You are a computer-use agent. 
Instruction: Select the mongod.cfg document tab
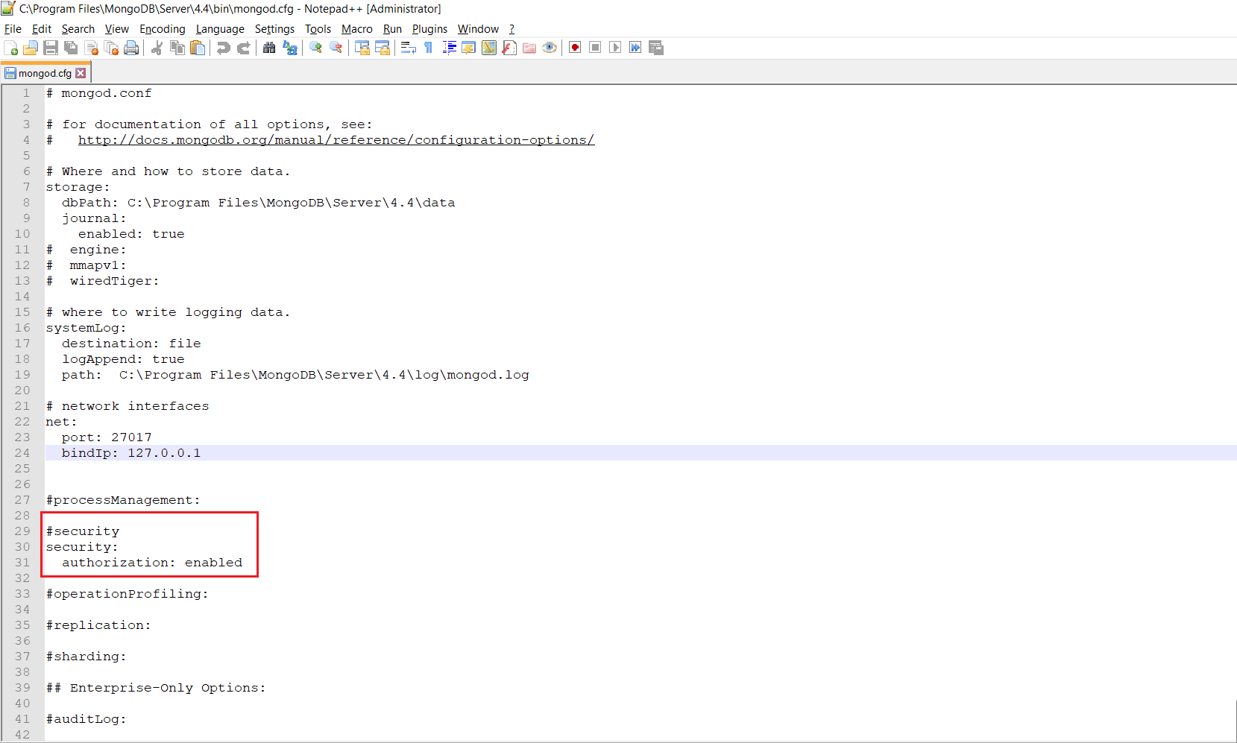pos(45,73)
